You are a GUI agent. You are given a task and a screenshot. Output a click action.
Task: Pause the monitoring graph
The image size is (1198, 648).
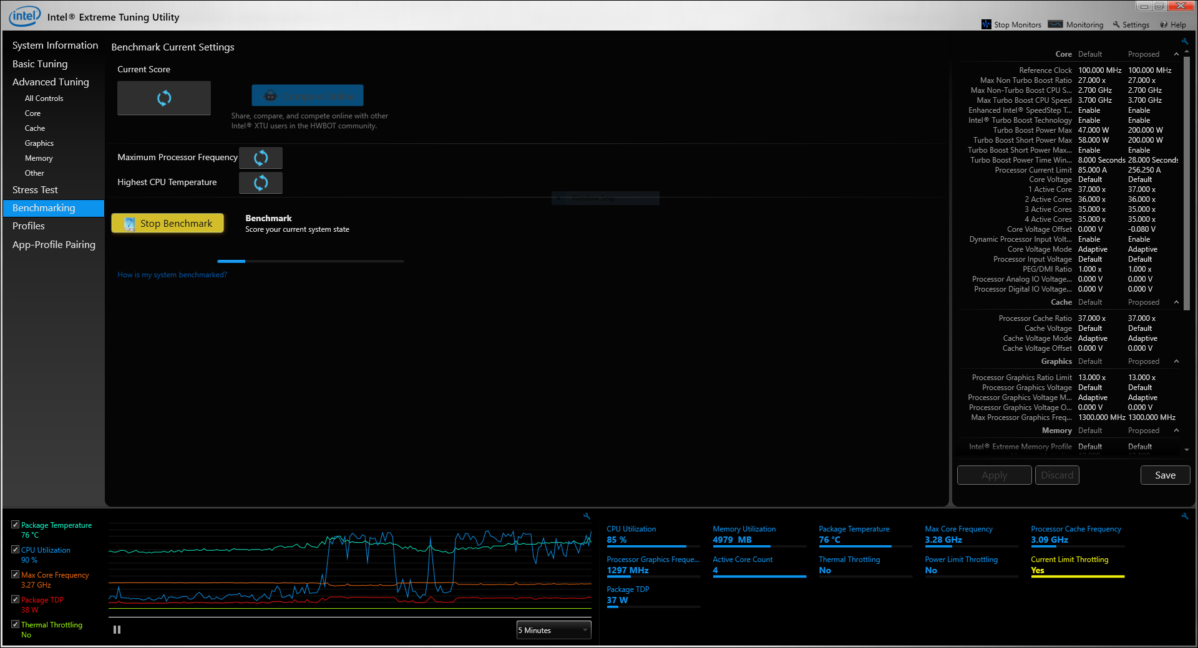[117, 630]
